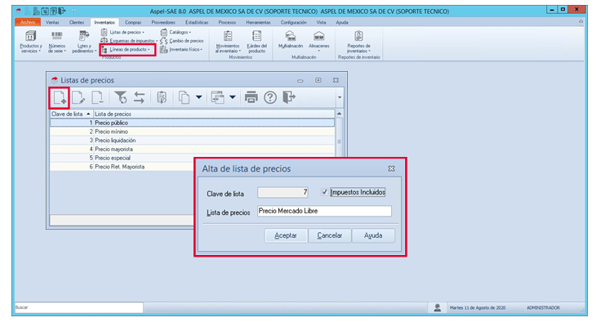
Task: Open Lotes y pedimentos in ribbon
Action: point(84,42)
